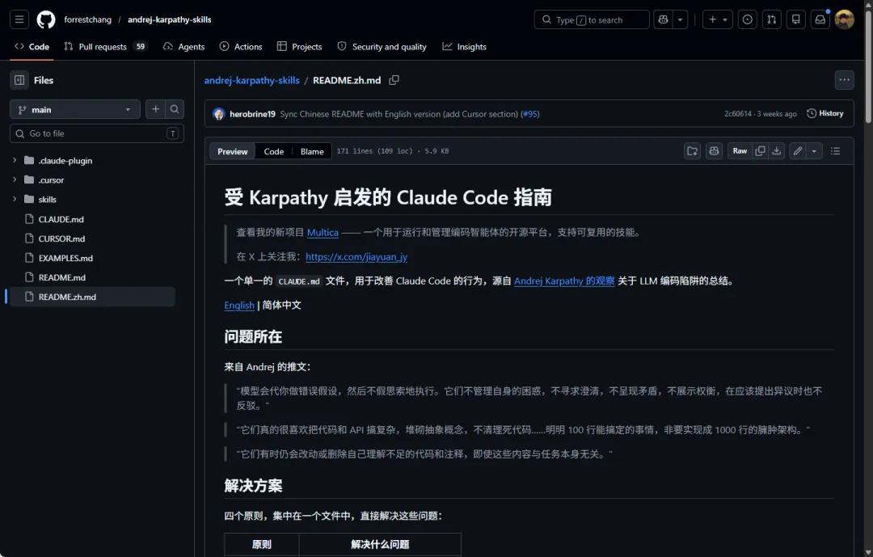Screen dimensions: 873x557
Task: Open Andrej Karpathy 的观察 link
Action: click(564, 281)
